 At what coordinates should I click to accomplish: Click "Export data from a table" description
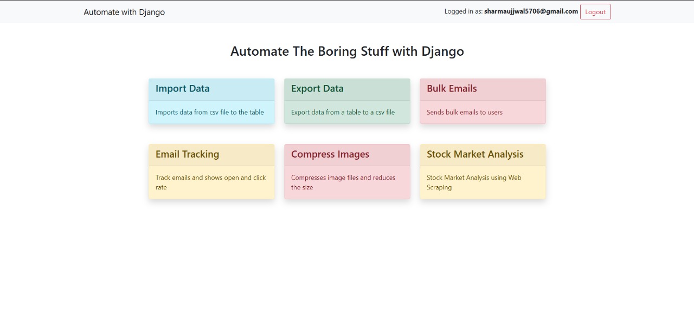(343, 113)
